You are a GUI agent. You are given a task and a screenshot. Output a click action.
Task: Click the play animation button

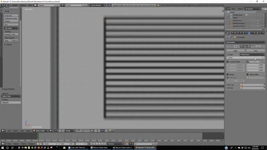(100, 144)
